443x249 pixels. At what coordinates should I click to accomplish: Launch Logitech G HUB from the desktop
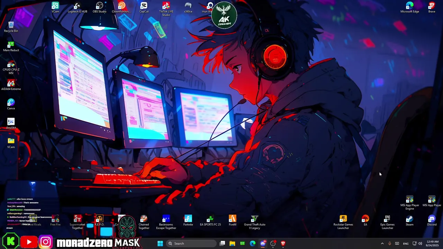click(78, 8)
